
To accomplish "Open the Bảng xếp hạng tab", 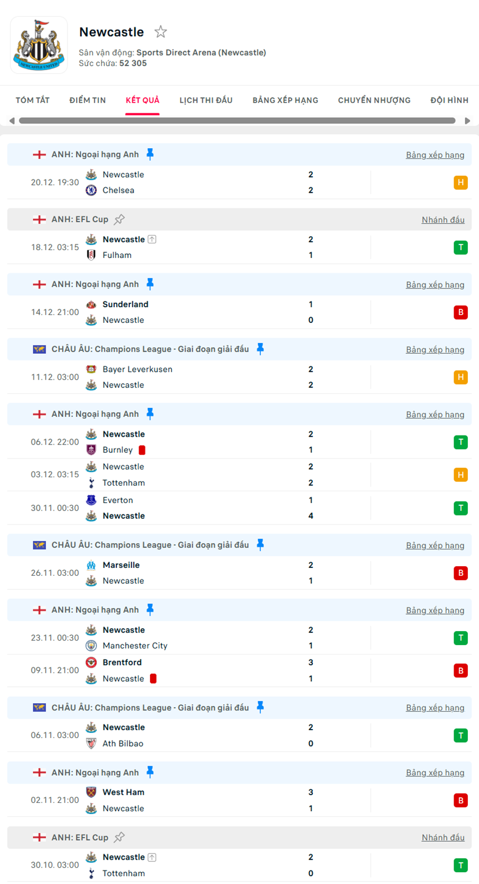I will click(285, 100).
